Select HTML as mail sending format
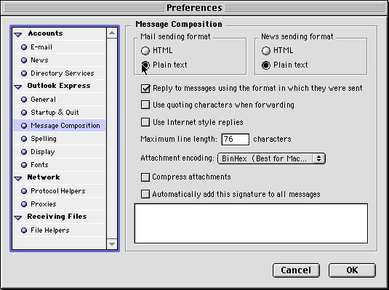389x290 pixels. (x=145, y=51)
